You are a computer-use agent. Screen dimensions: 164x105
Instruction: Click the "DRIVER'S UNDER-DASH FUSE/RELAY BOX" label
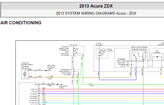pyautogui.click(x=64, y=49)
